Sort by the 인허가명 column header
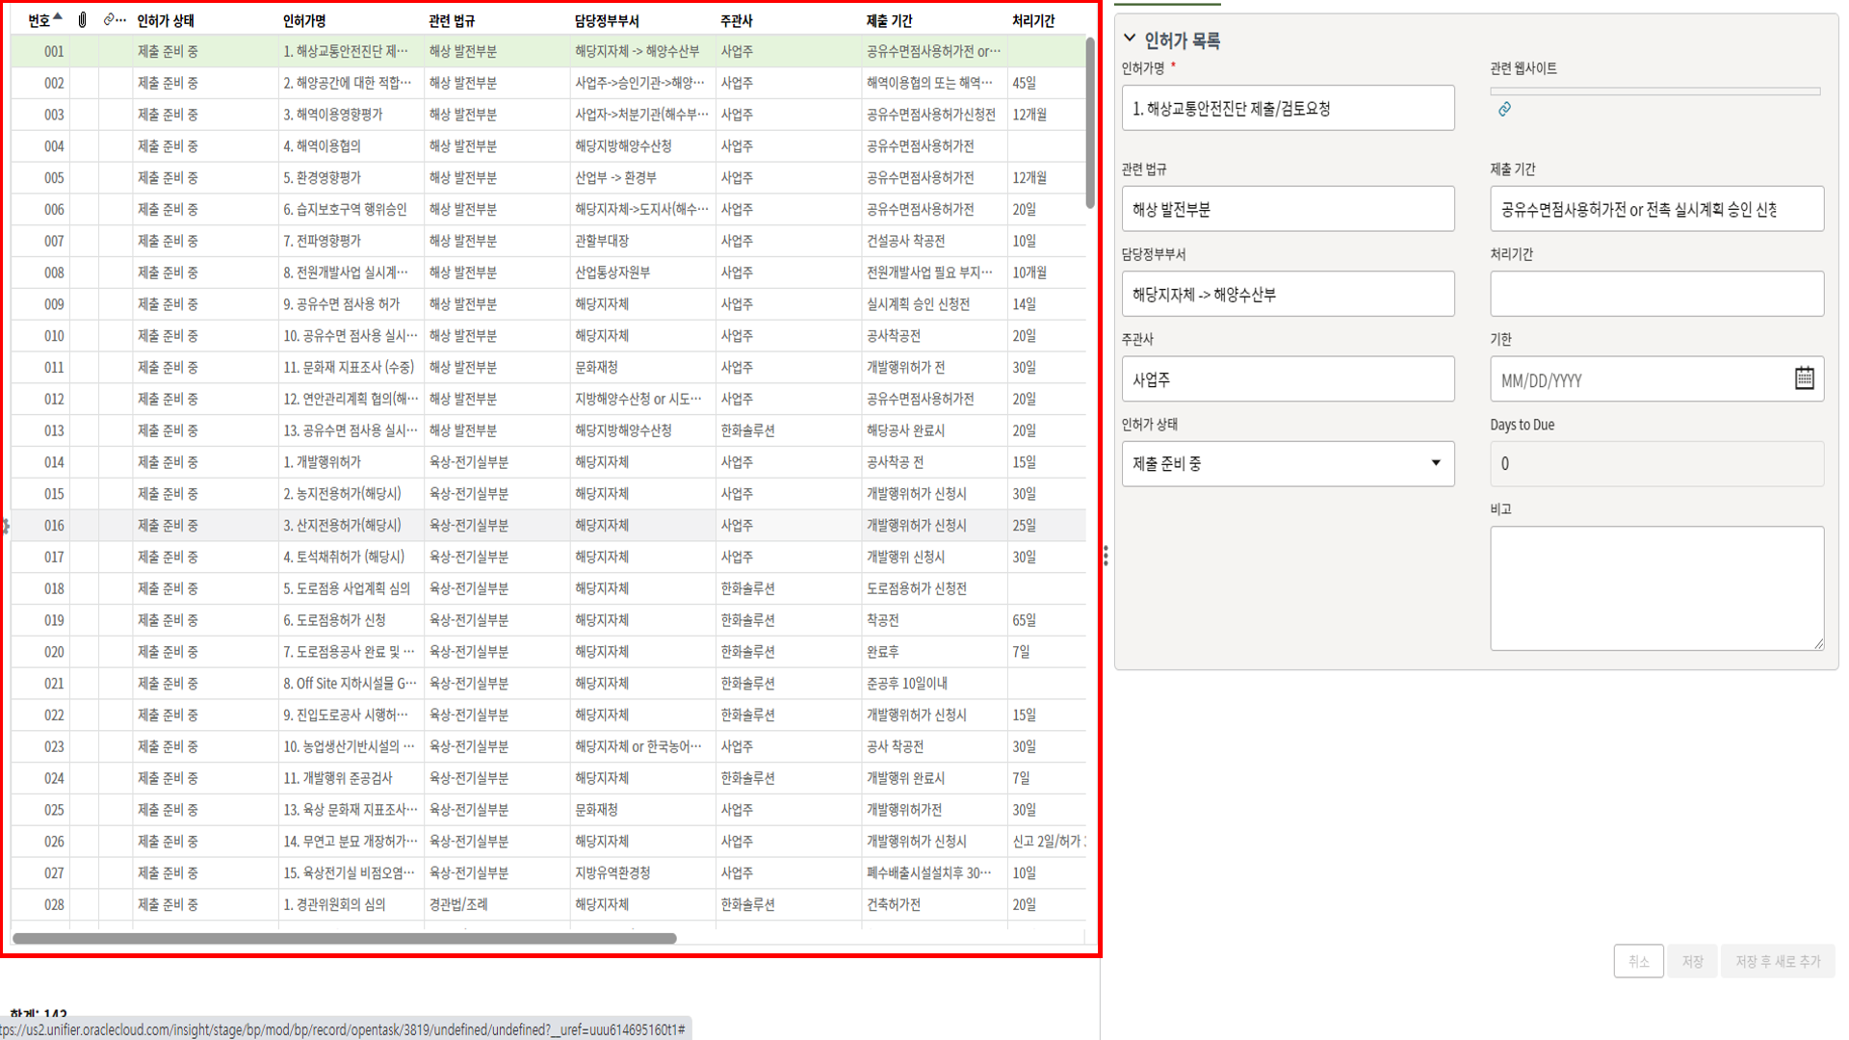The image size is (1849, 1040). click(304, 20)
